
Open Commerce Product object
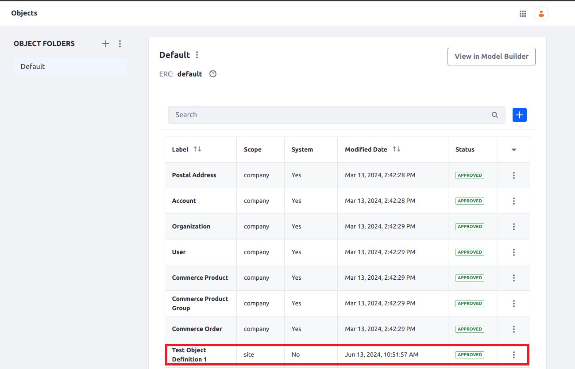pyautogui.click(x=200, y=278)
